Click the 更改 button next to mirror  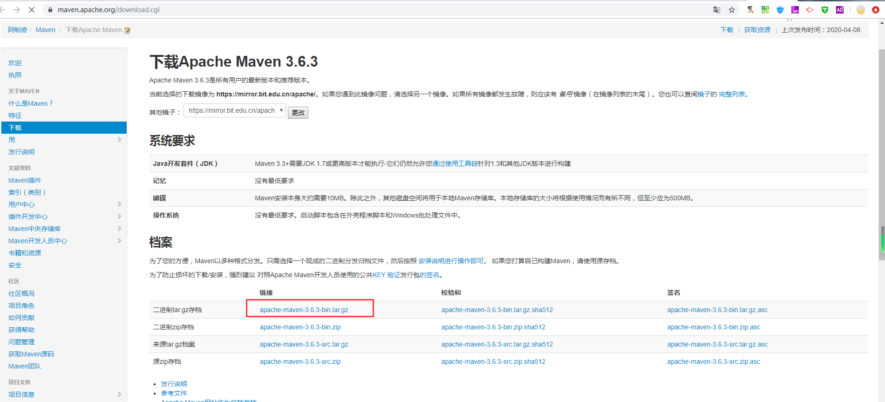point(298,113)
